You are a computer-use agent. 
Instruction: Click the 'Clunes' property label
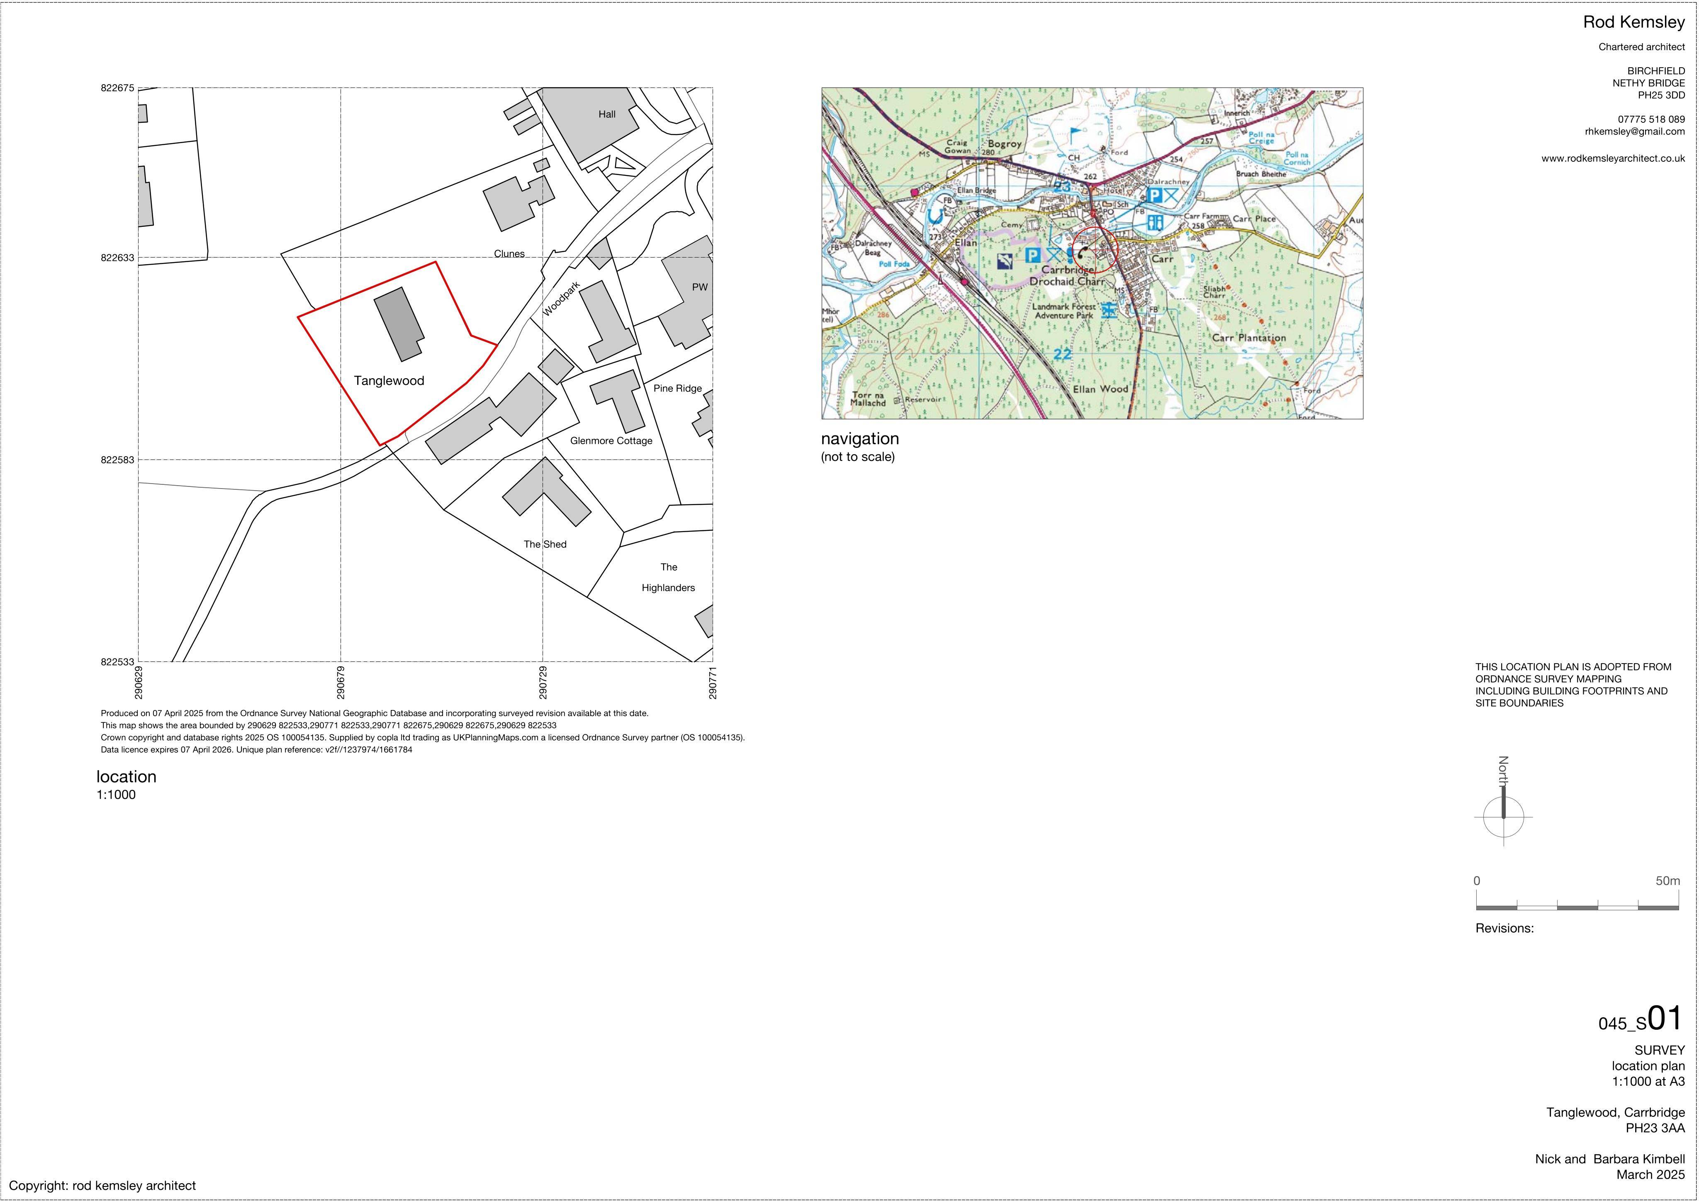pos(509,254)
